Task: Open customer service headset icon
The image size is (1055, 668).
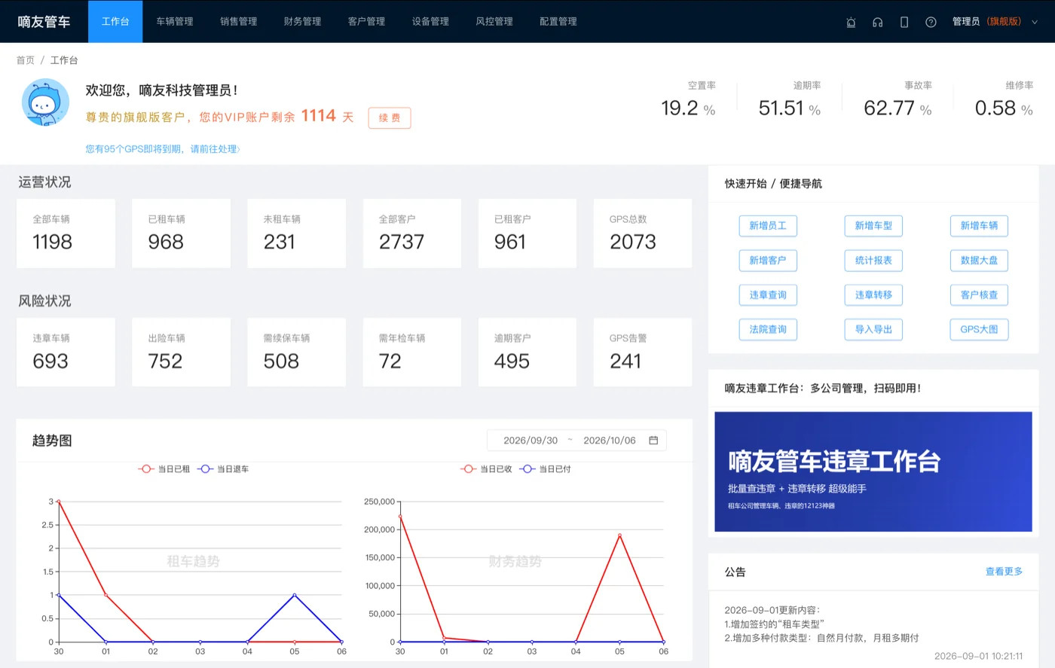Action: click(x=877, y=22)
